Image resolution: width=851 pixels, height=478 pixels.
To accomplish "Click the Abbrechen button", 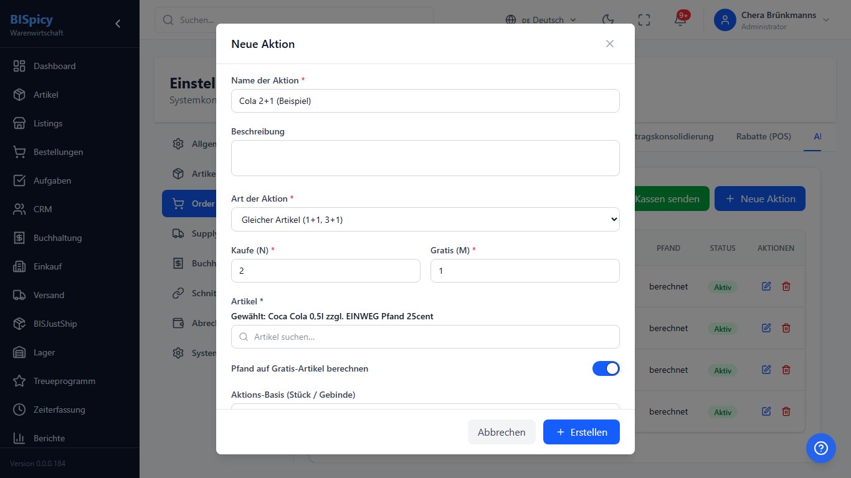I will pyautogui.click(x=502, y=432).
